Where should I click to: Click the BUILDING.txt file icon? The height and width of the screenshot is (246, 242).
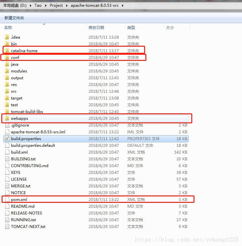[7, 159]
